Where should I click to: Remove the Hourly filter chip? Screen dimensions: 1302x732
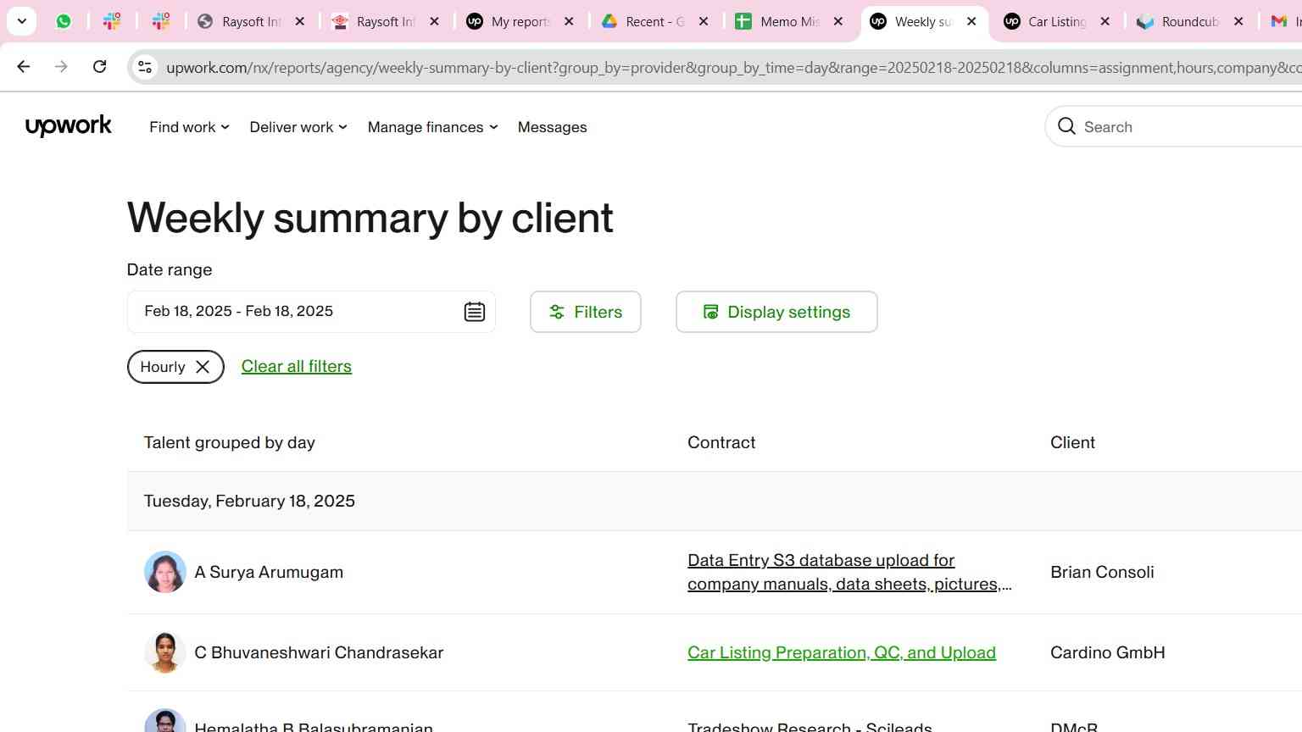point(203,367)
